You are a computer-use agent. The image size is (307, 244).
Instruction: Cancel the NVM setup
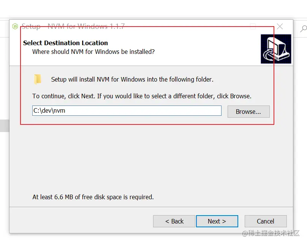266,221
